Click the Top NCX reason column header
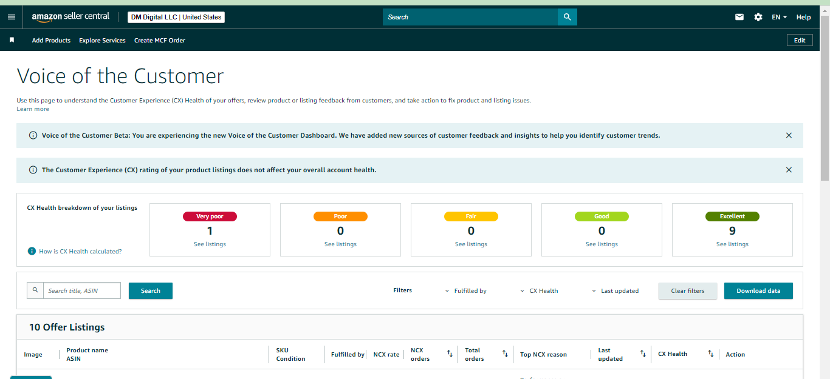Viewport: 830px width, 379px height. 543,355
